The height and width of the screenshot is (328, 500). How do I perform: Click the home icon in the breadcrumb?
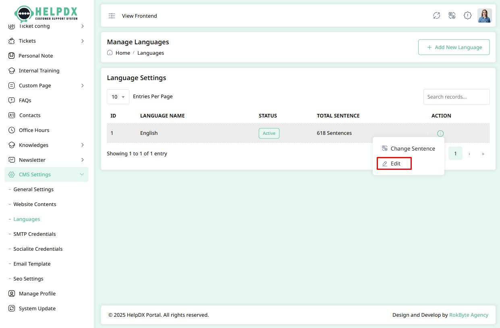[x=109, y=53]
